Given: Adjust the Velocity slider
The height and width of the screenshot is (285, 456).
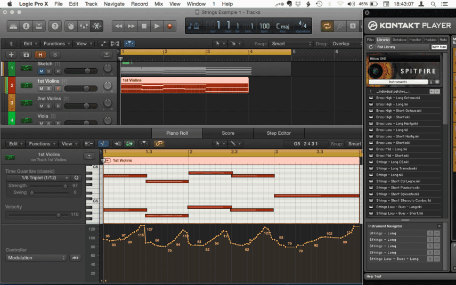Looking at the screenshot, I should pyautogui.click(x=59, y=215).
